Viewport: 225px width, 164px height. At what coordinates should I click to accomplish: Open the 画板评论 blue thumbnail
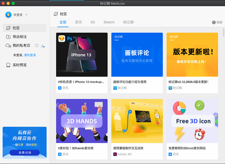tap(137, 54)
